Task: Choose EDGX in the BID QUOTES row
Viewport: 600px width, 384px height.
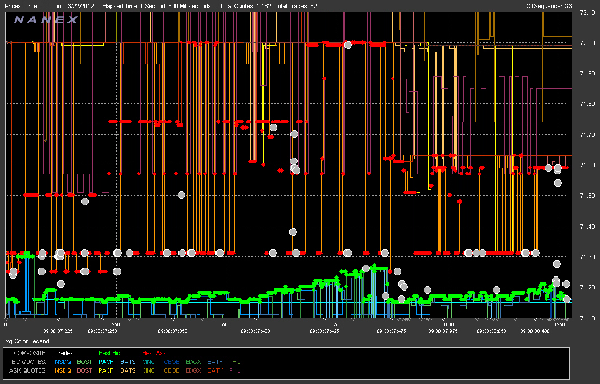Action: [x=193, y=362]
